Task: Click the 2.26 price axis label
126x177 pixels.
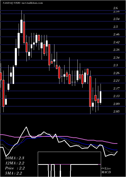Action: [x=116, y=73]
